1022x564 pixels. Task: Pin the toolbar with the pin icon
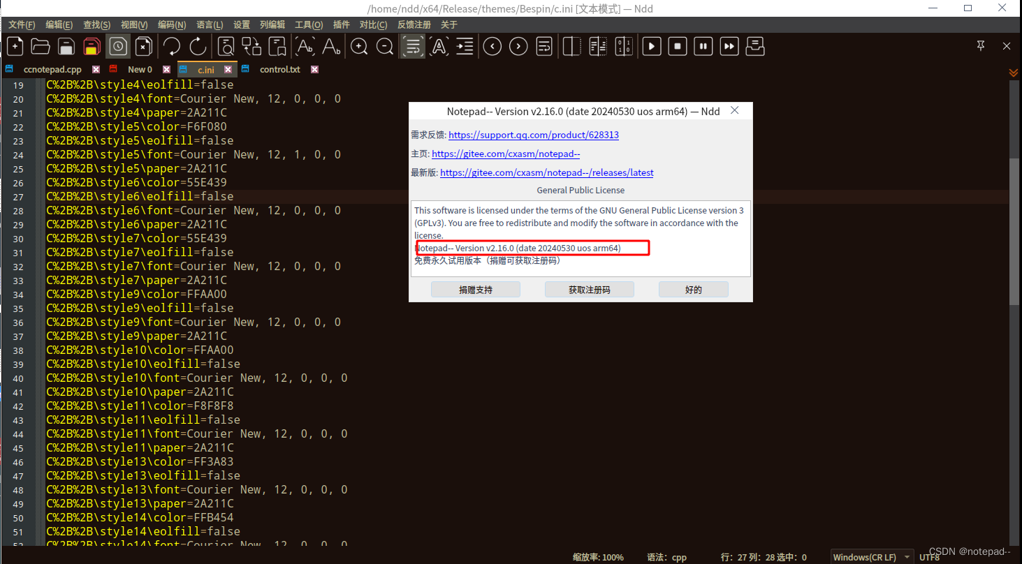pyautogui.click(x=980, y=45)
